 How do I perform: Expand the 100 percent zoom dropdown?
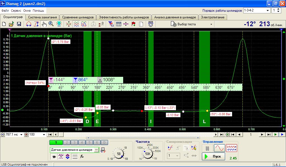pyautogui.click(x=44, y=134)
